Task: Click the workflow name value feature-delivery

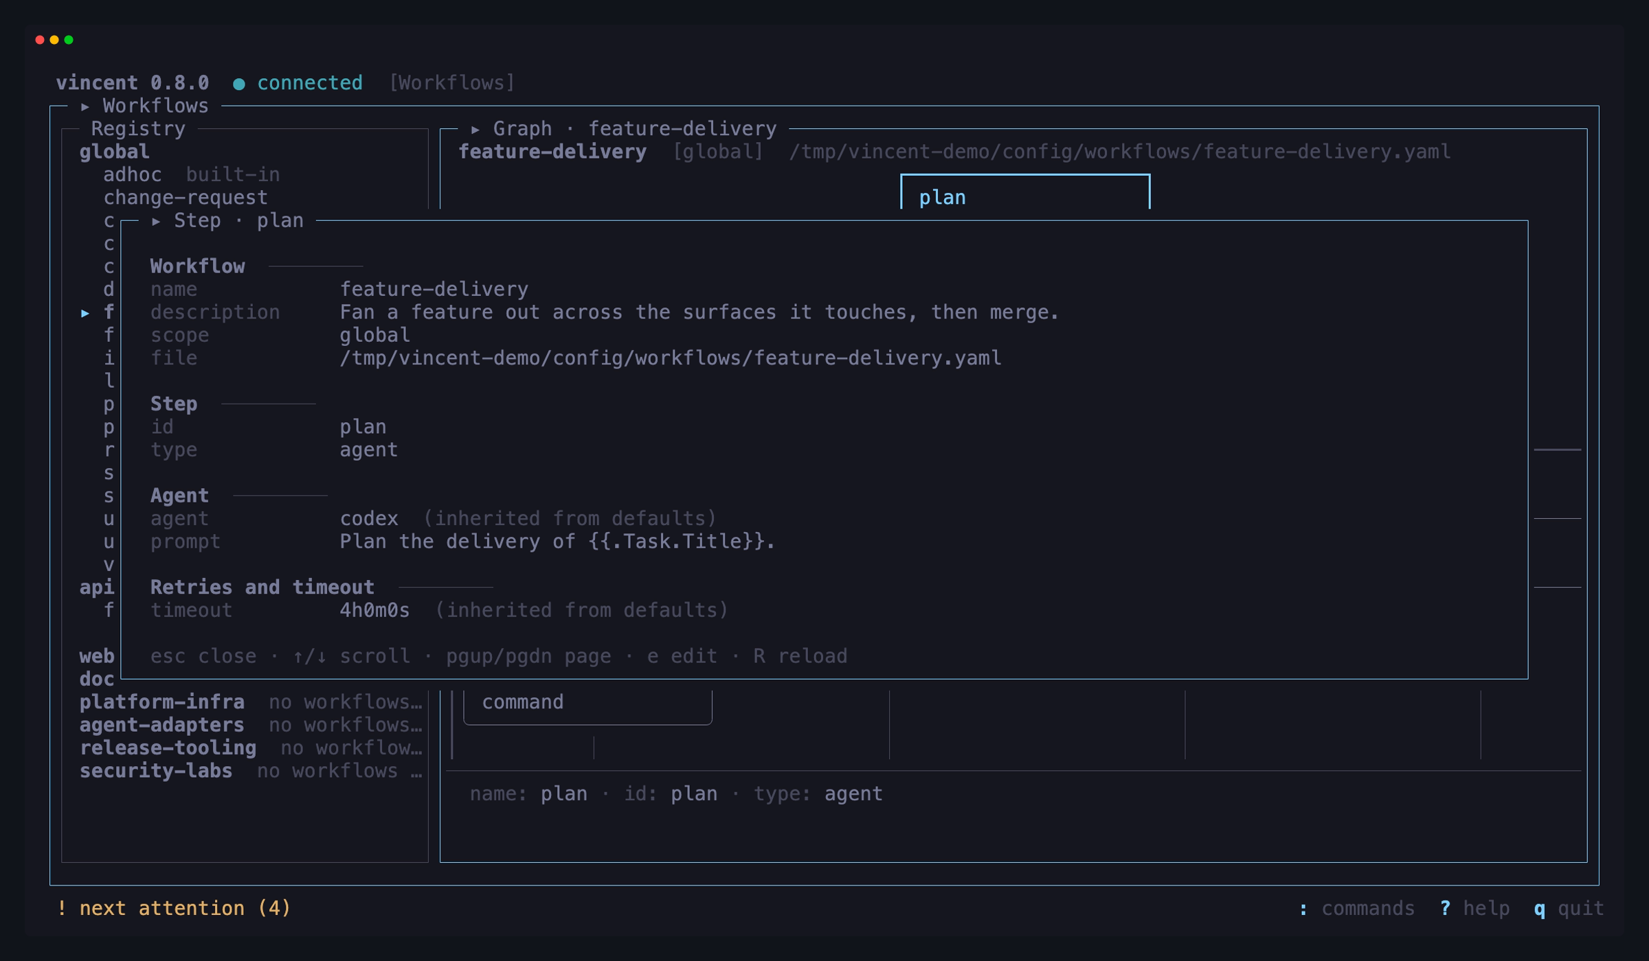Action: click(x=434, y=290)
